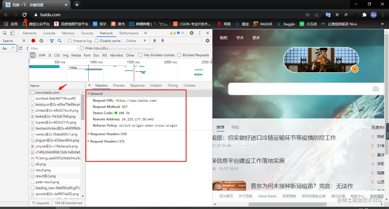Check Blocked Requests
The image size is (389, 209).
tap(179, 55)
